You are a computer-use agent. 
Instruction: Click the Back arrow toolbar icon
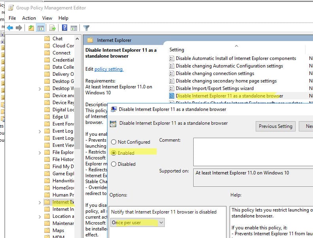point(10,28)
